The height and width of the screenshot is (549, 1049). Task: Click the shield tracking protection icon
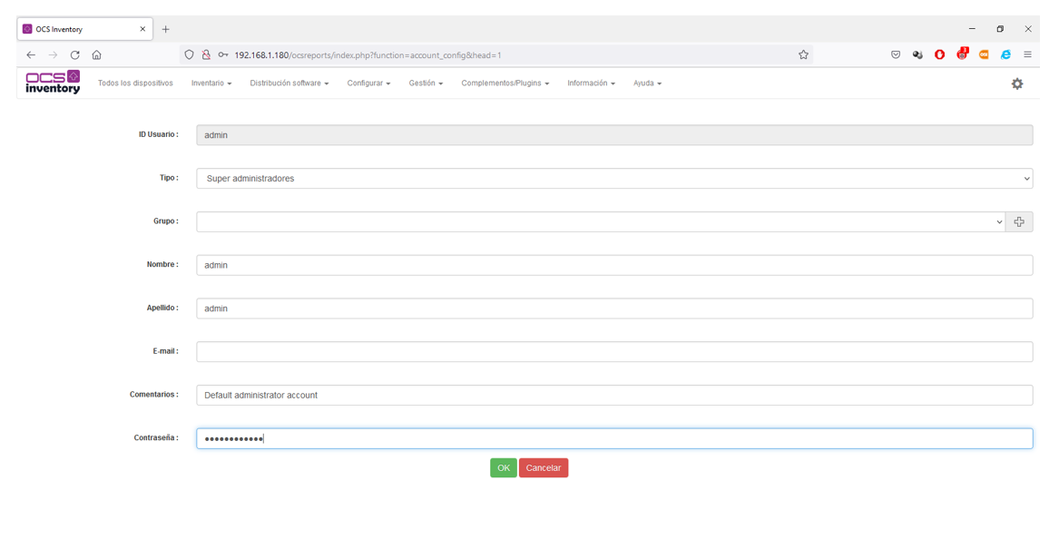[190, 54]
